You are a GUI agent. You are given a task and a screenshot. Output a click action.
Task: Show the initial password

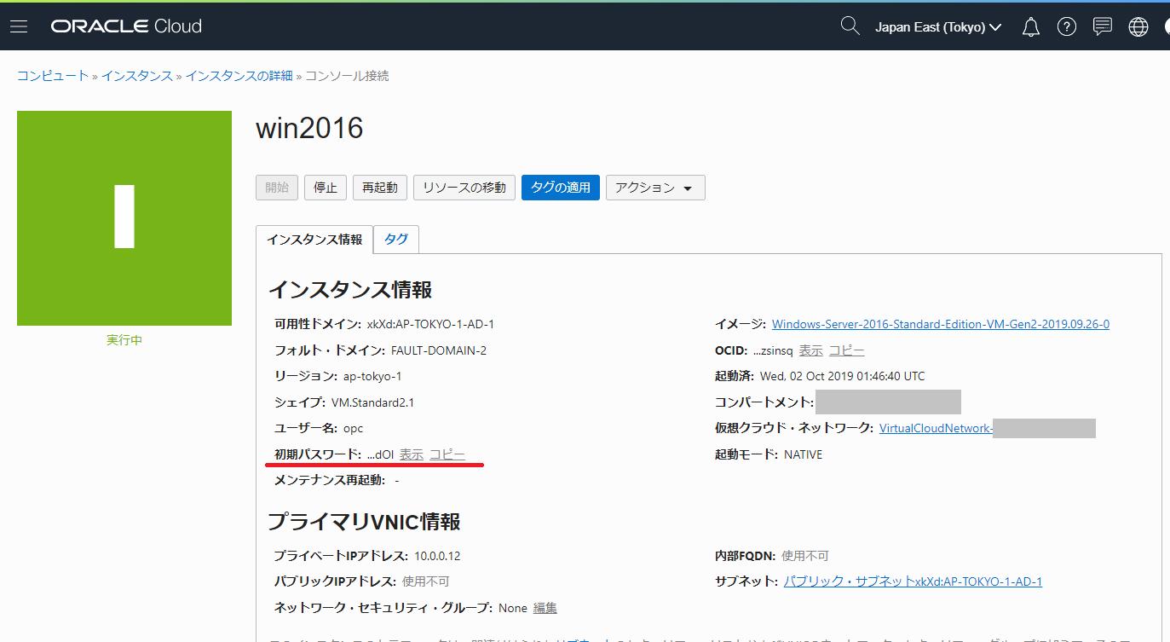pos(412,454)
